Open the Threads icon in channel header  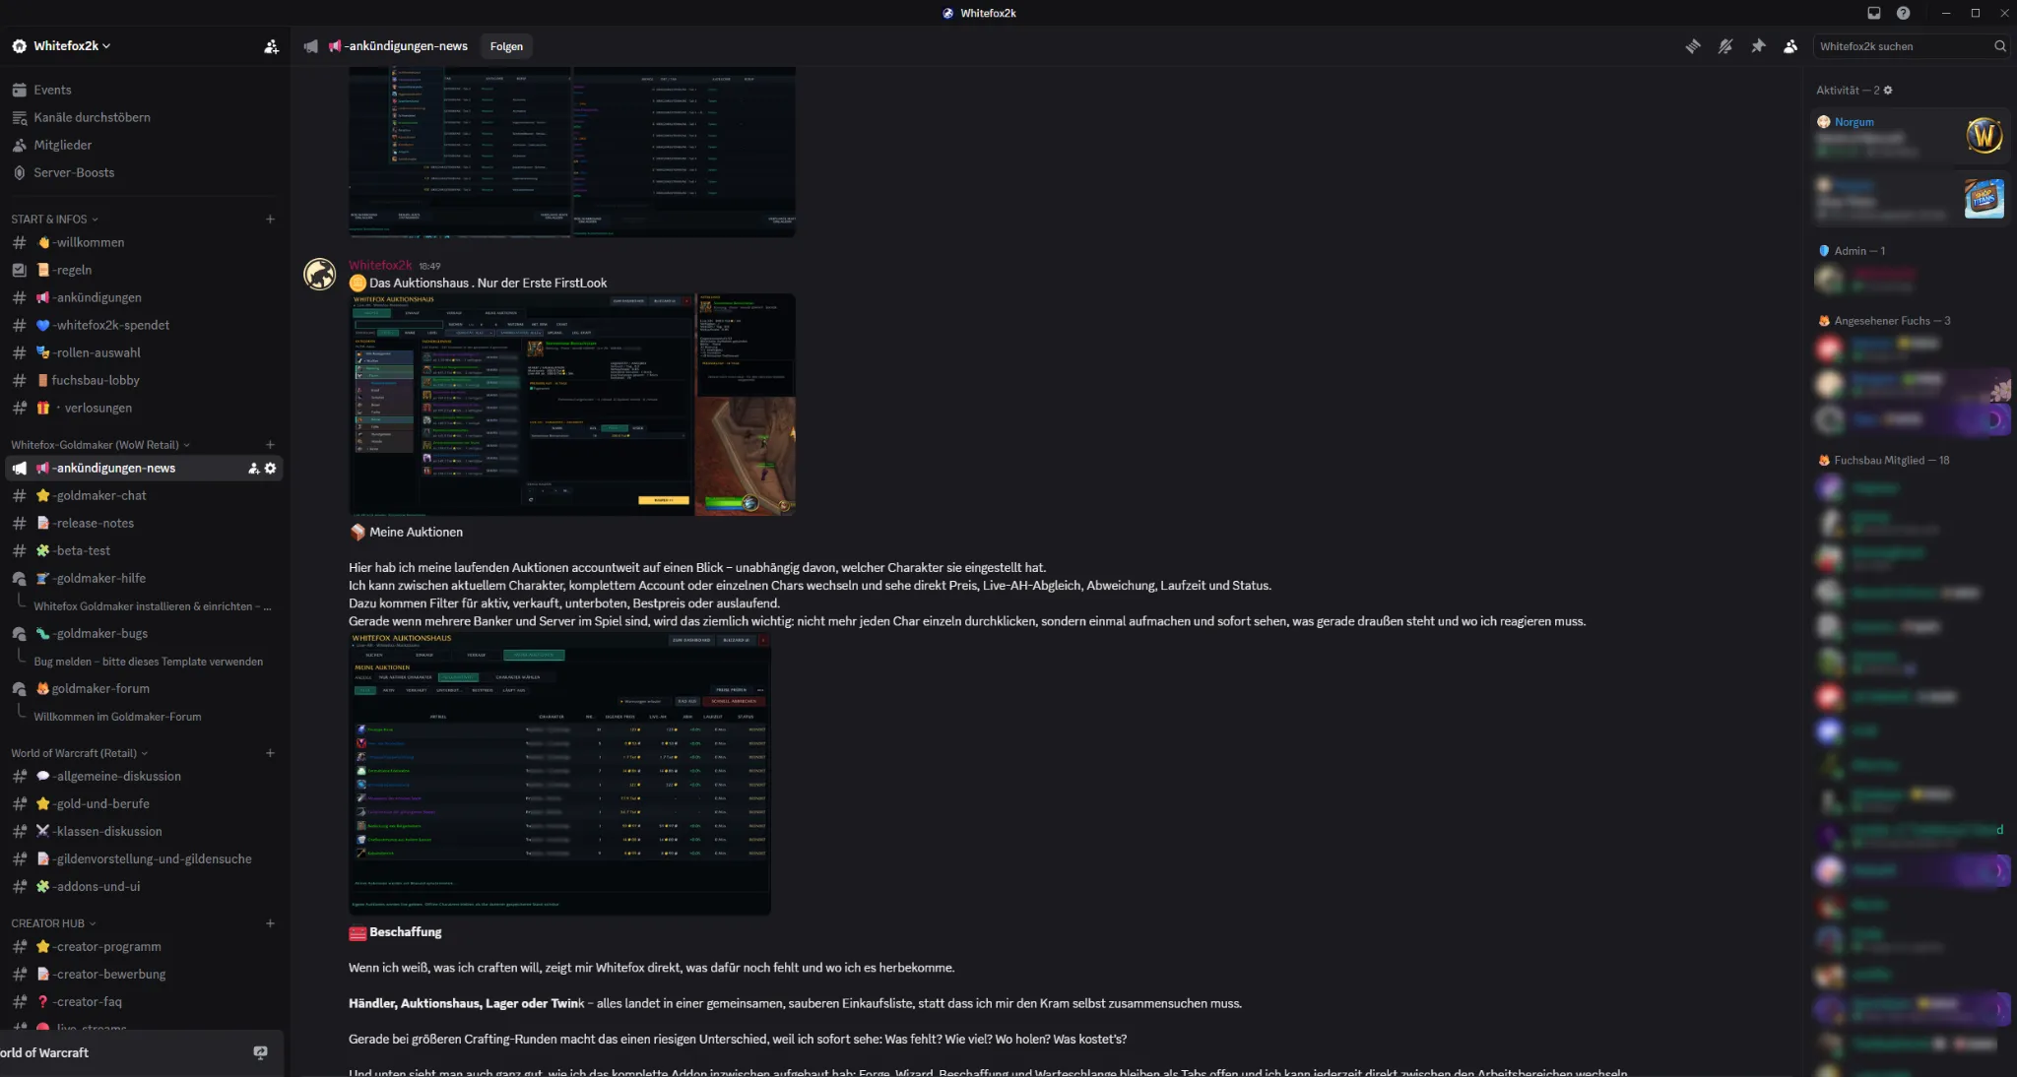pyautogui.click(x=1692, y=46)
